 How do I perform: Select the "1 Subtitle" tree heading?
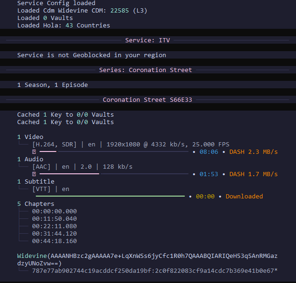(x=36, y=182)
